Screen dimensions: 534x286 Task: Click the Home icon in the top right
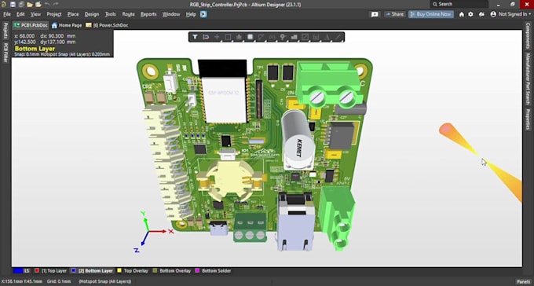[x=462, y=14]
